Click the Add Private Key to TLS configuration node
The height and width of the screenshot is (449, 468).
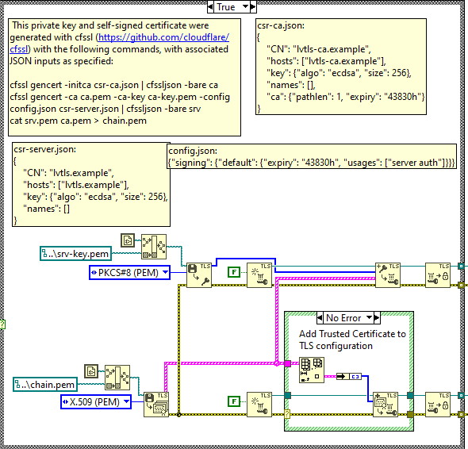(387, 275)
